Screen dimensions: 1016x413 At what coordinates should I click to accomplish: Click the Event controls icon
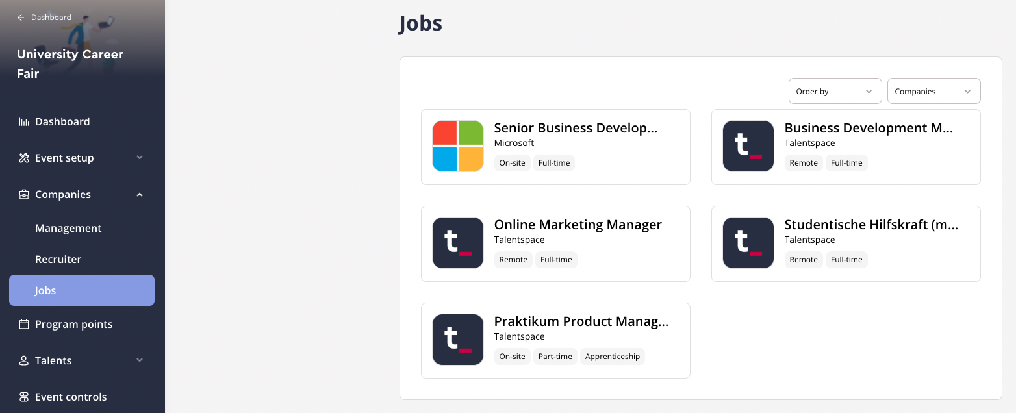pyautogui.click(x=24, y=397)
